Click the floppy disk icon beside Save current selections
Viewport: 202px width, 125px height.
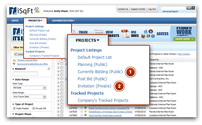14,64
